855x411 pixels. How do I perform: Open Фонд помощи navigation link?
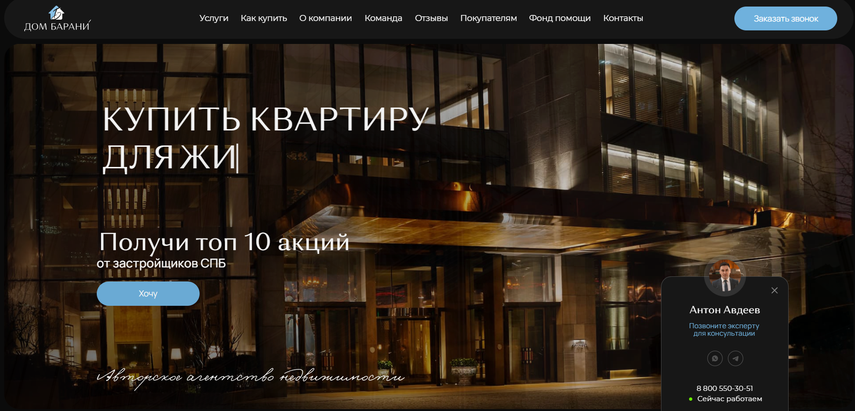(x=560, y=18)
